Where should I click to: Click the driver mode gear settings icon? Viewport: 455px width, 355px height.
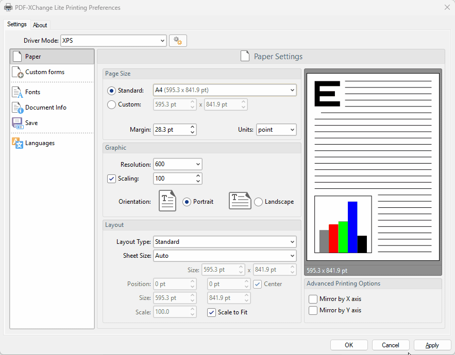[x=178, y=41]
